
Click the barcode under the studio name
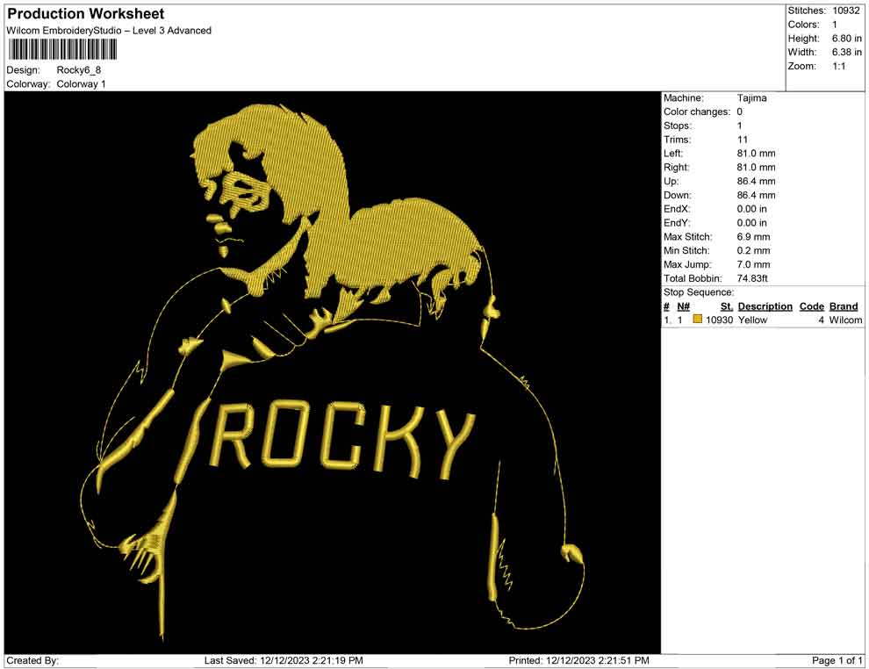click(62, 50)
